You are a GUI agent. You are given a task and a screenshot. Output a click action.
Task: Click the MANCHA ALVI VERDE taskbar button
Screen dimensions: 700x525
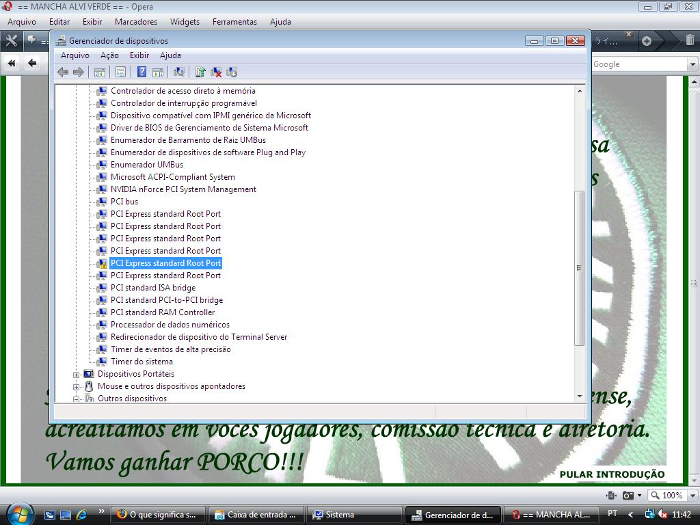(551, 515)
